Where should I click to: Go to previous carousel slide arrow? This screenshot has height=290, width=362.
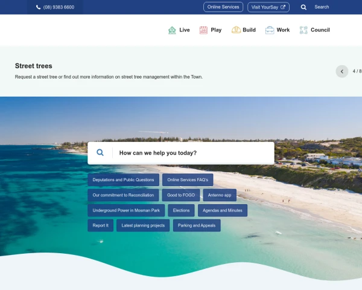point(342,71)
